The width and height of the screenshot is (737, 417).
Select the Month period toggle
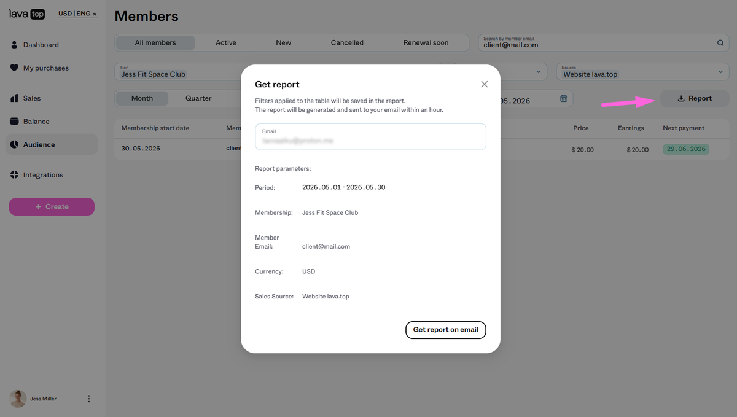[x=142, y=98]
